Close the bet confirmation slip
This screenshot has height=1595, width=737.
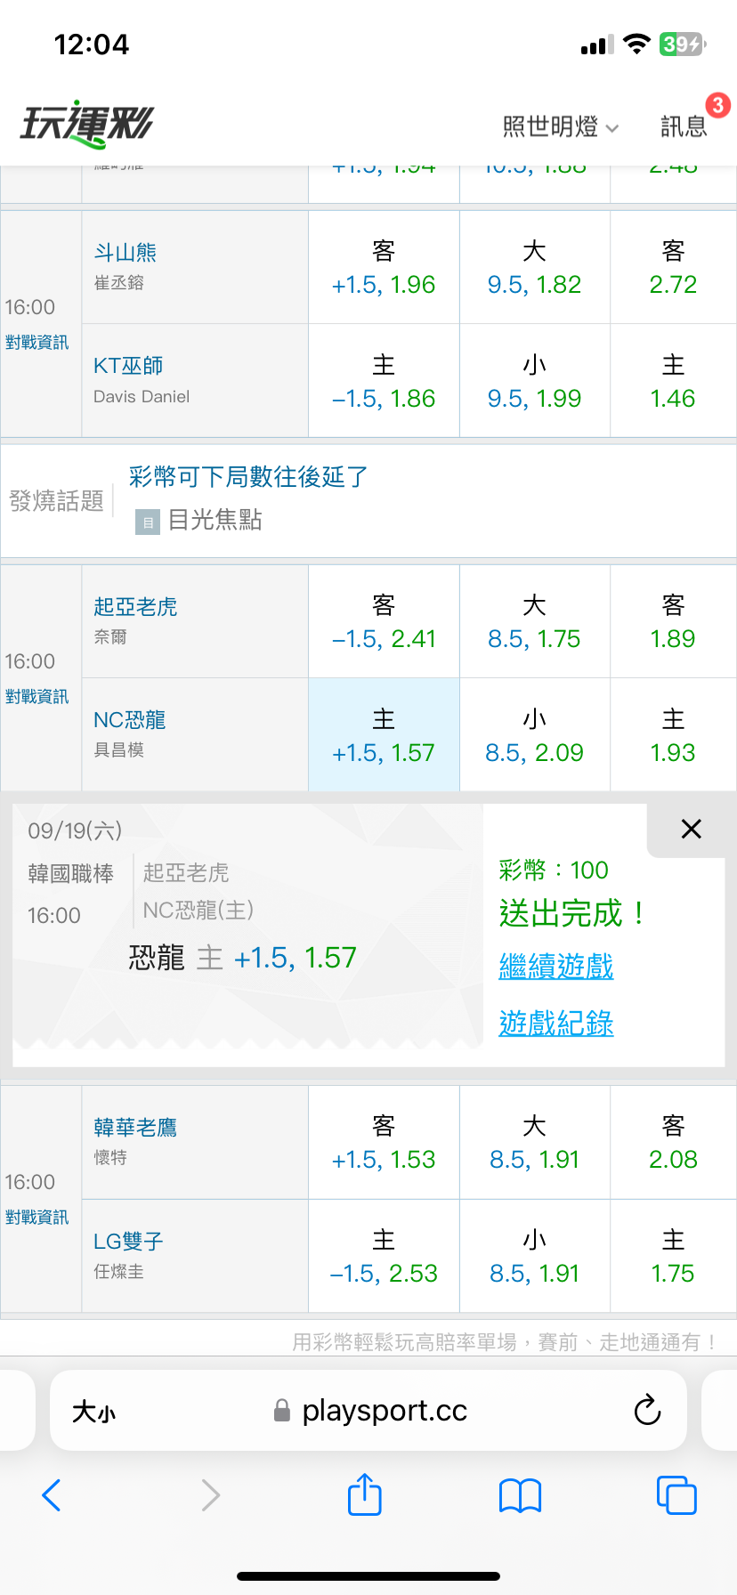click(x=691, y=829)
